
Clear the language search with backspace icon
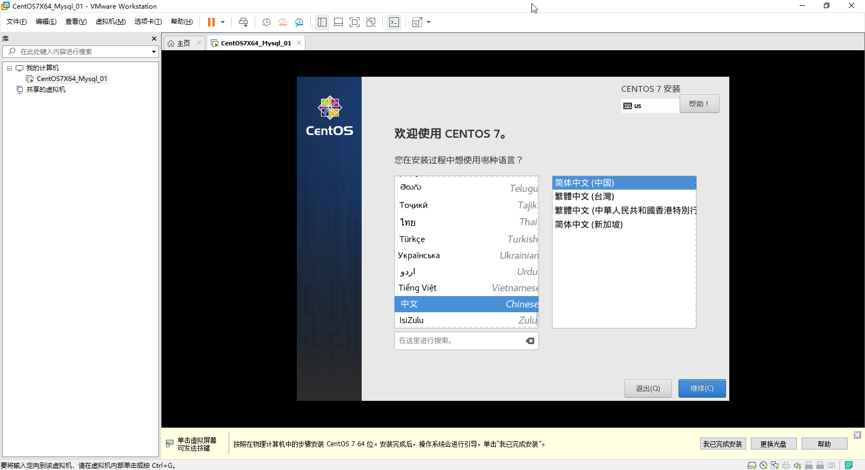(x=530, y=341)
